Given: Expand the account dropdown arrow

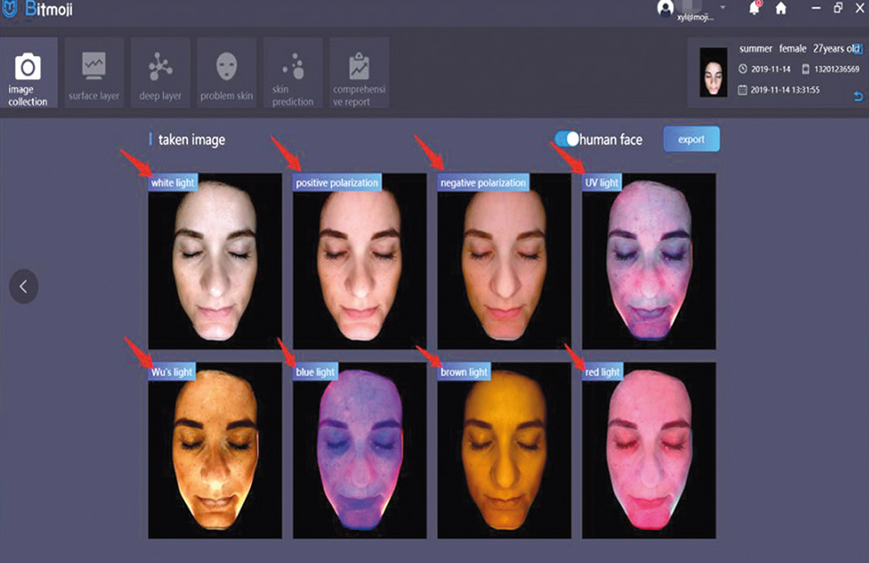Looking at the screenshot, I should 723,8.
